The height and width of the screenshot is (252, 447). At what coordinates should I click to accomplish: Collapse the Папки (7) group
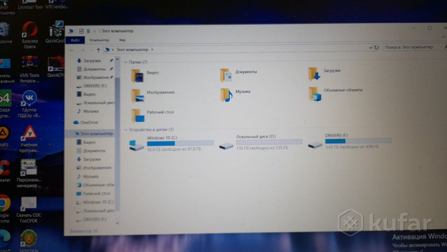[126, 62]
